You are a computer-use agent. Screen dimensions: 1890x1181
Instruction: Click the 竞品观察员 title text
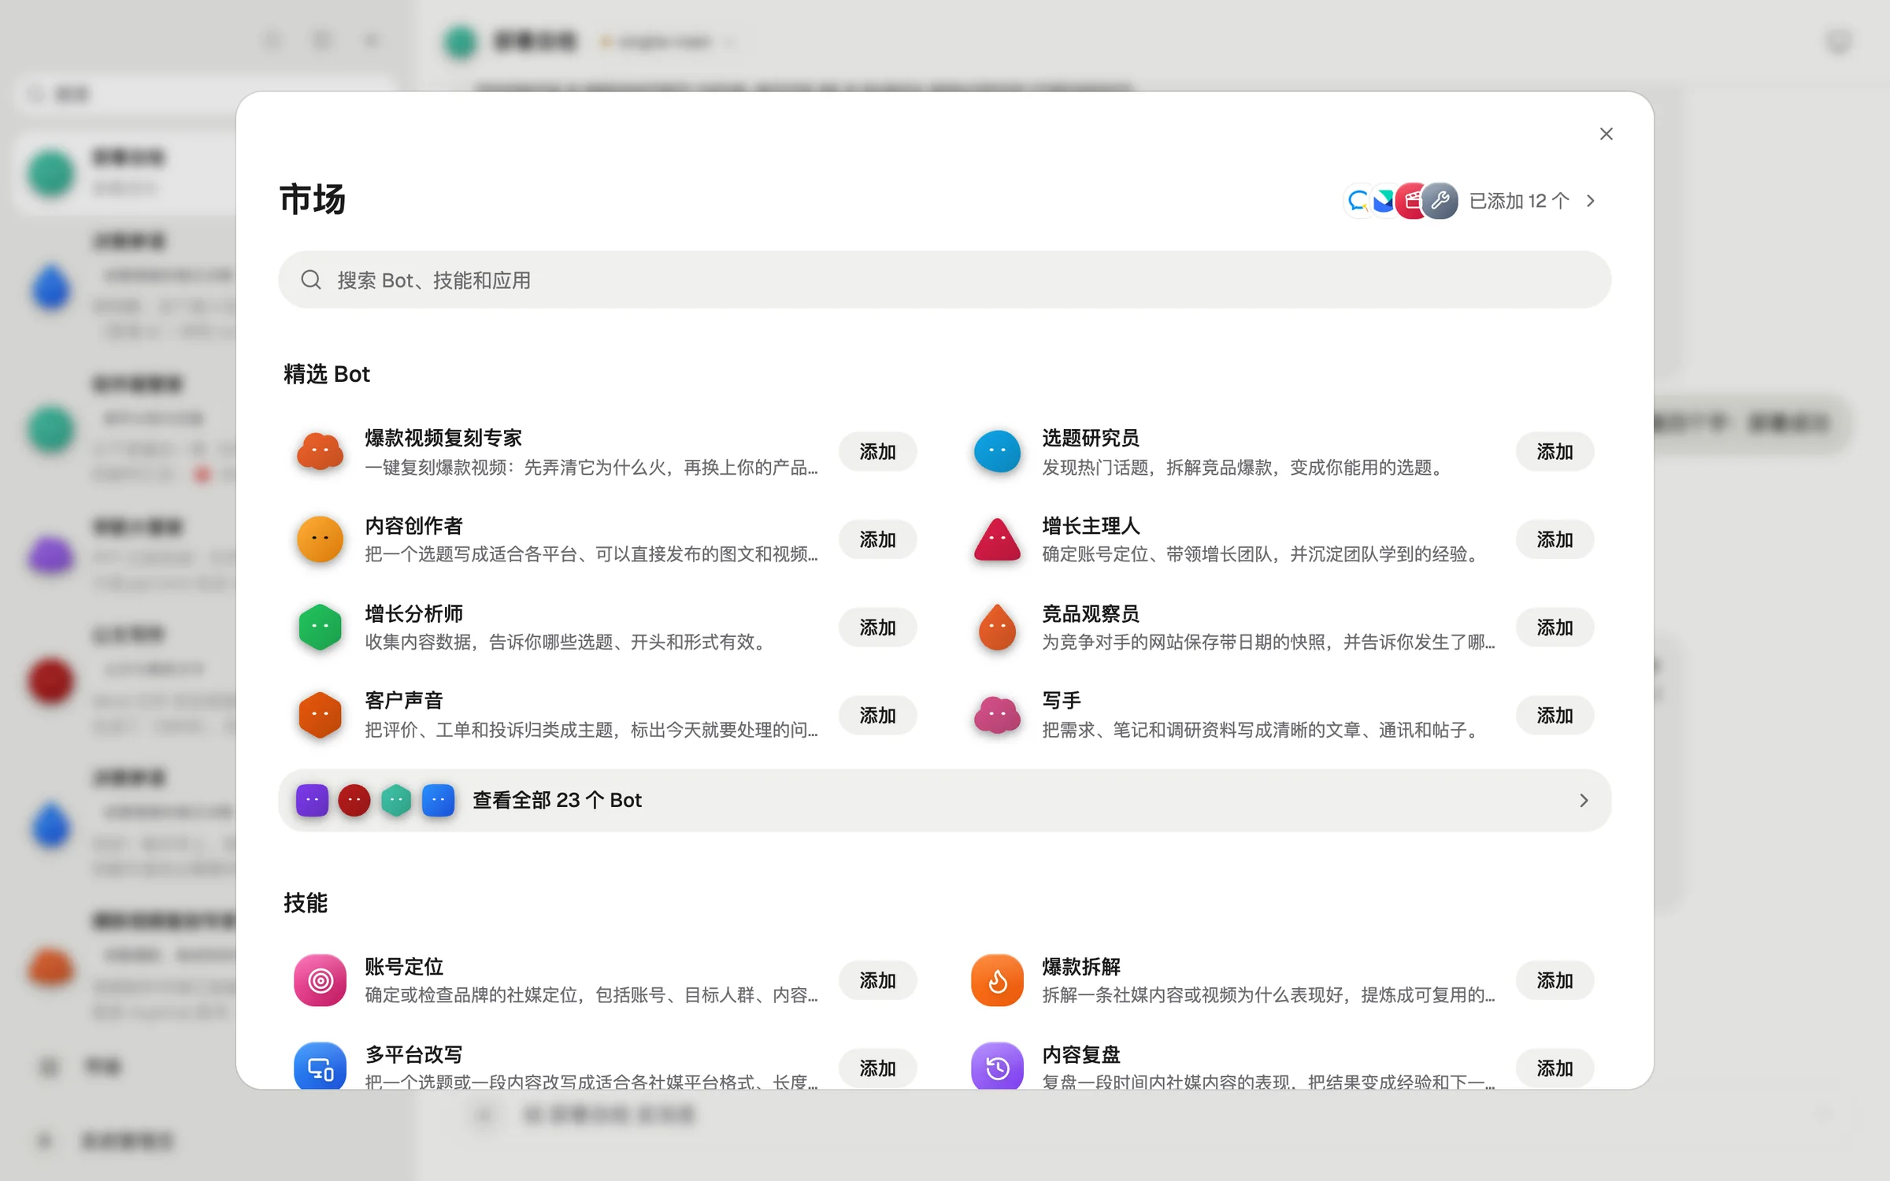pyautogui.click(x=1091, y=613)
